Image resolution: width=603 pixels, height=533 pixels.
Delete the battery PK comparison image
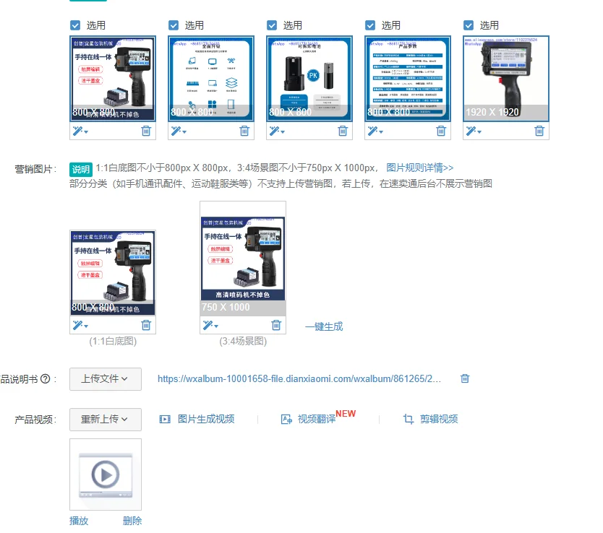(x=343, y=131)
